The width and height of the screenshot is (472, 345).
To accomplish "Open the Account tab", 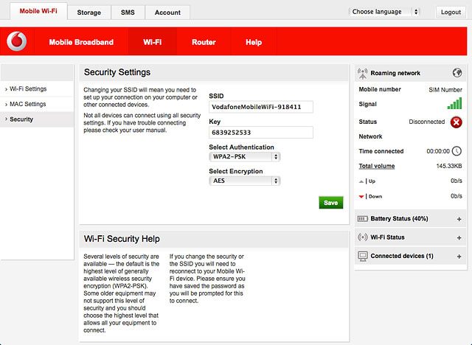I will coord(167,13).
